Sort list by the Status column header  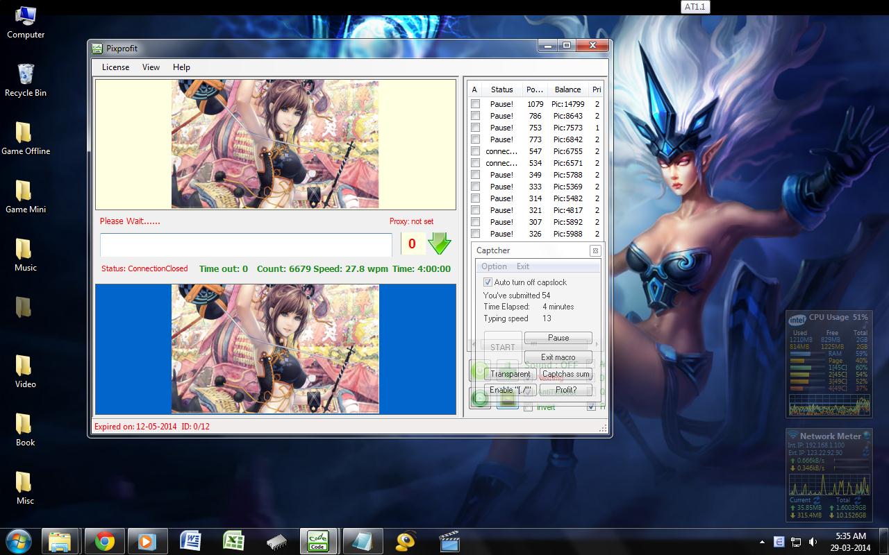502,89
